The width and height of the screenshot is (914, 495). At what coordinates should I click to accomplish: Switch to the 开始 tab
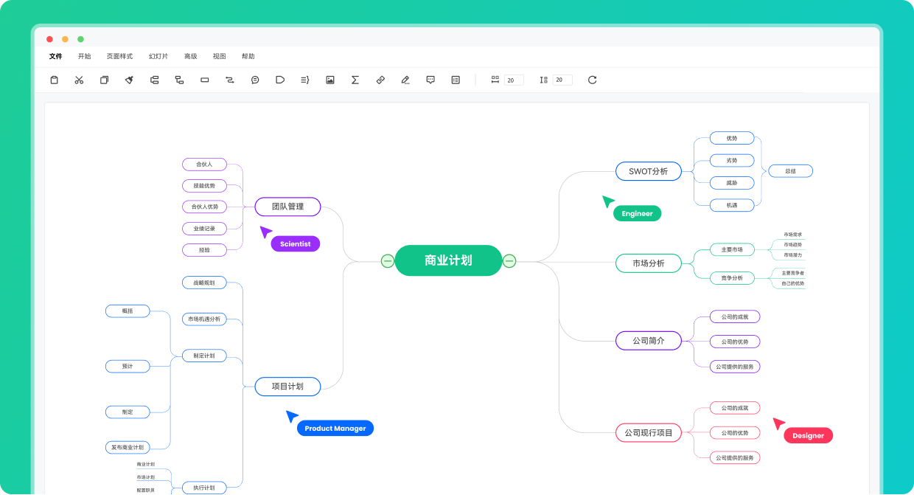click(83, 56)
